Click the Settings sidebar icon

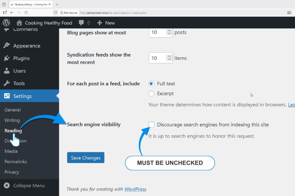tap(7, 96)
